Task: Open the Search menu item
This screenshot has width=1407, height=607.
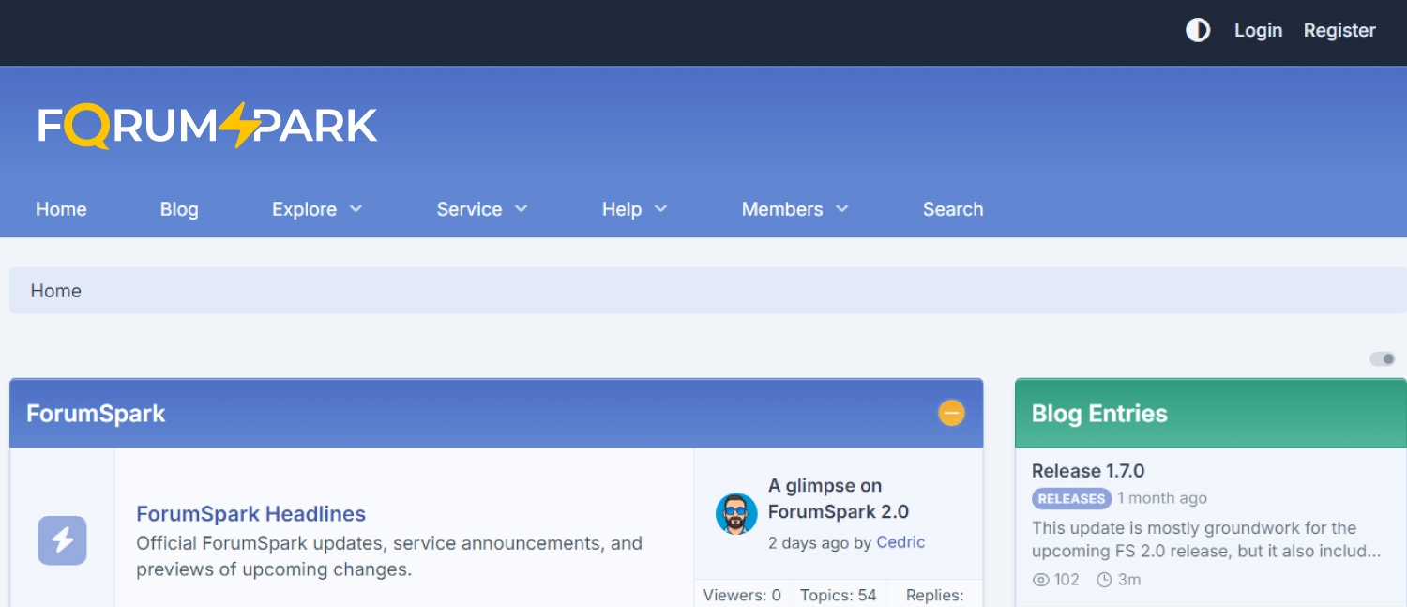Action: [x=953, y=209]
